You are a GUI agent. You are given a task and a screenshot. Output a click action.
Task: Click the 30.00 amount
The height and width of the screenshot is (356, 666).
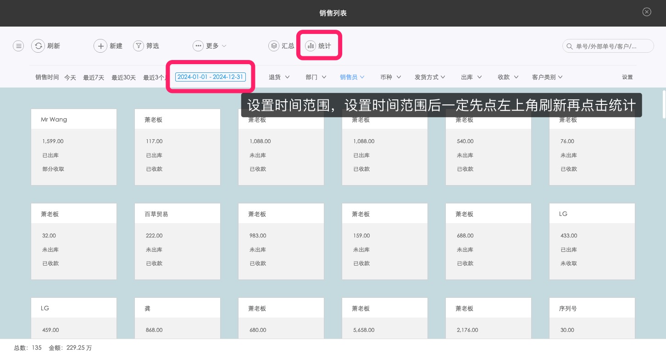click(567, 330)
